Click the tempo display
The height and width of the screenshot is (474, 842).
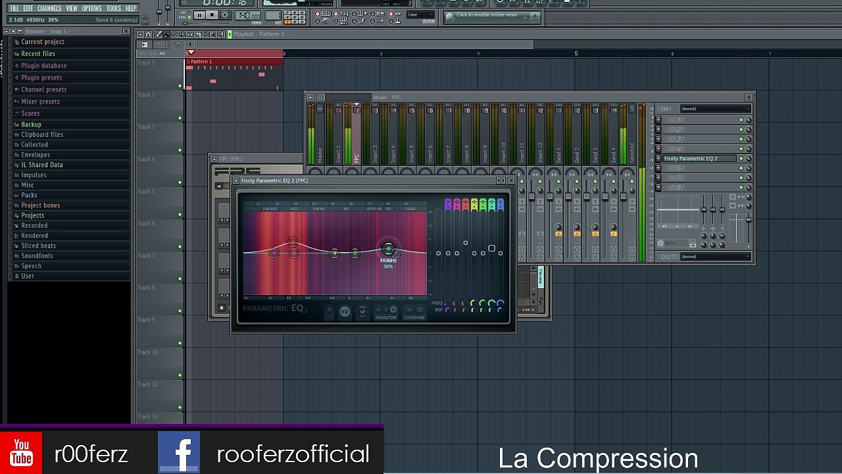point(247,14)
